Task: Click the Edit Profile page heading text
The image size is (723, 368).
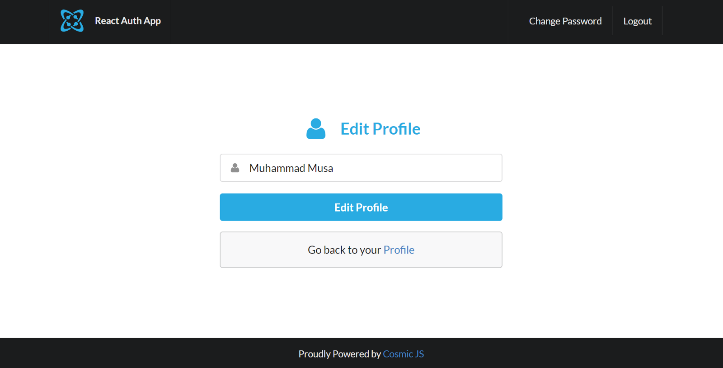Action: click(x=380, y=129)
